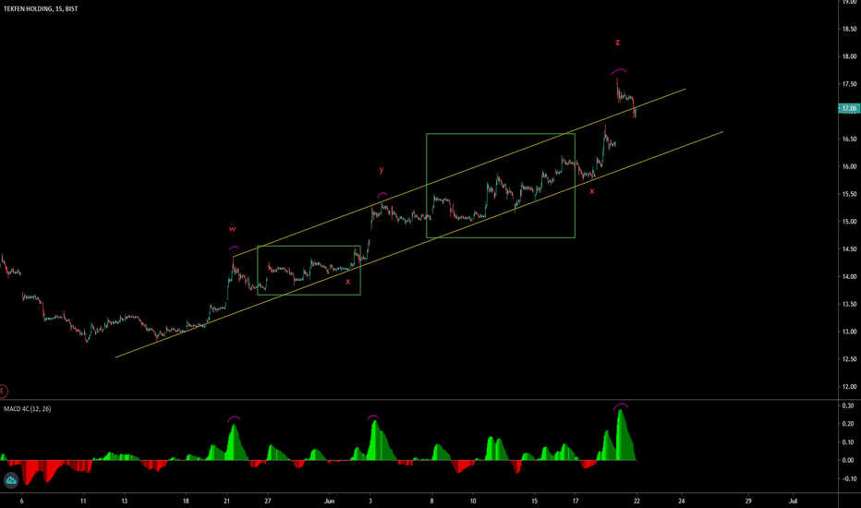Click the 12.50 price axis label
Viewport: 861px width, 508px height.
click(x=849, y=359)
